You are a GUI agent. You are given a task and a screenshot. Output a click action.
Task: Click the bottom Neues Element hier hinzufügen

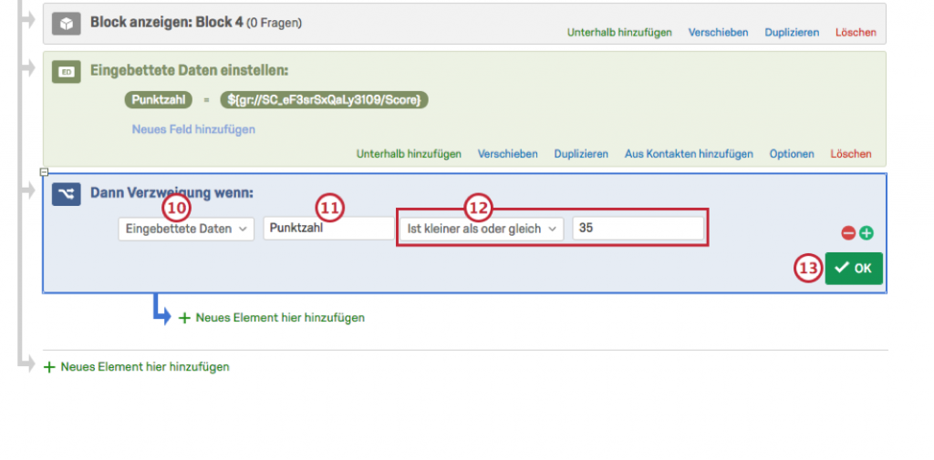[x=137, y=367]
